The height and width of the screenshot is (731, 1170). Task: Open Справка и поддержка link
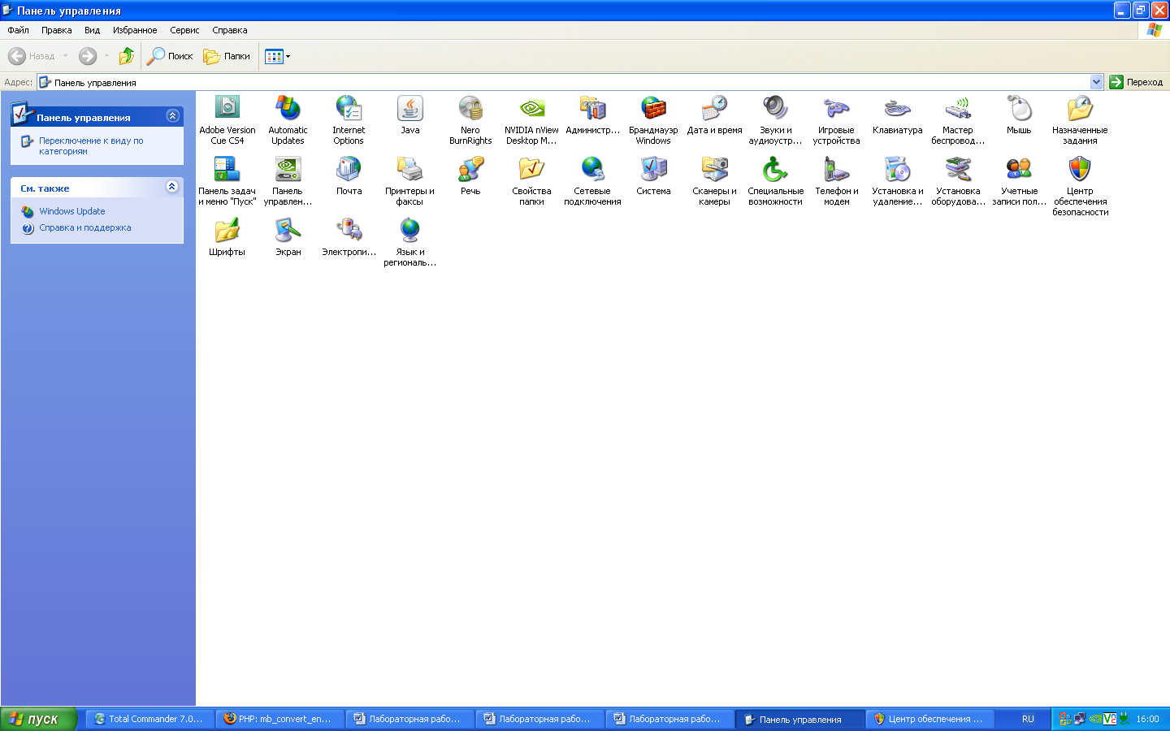(x=85, y=227)
